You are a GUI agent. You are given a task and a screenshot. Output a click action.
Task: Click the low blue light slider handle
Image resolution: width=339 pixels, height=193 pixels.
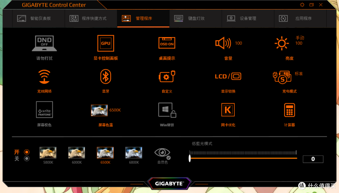[x=190, y=158]
